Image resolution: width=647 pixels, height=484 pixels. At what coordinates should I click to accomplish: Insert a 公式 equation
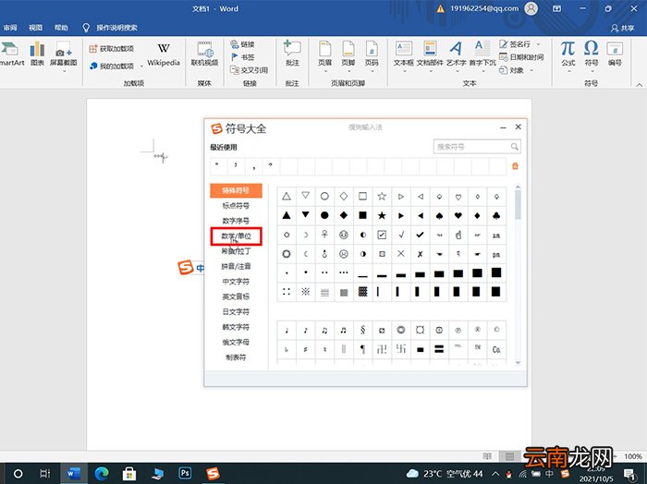tap(568, 56)
